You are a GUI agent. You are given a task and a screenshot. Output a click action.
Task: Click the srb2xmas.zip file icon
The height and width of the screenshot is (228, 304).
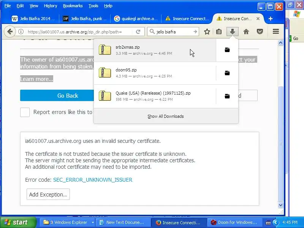[105, 50]
